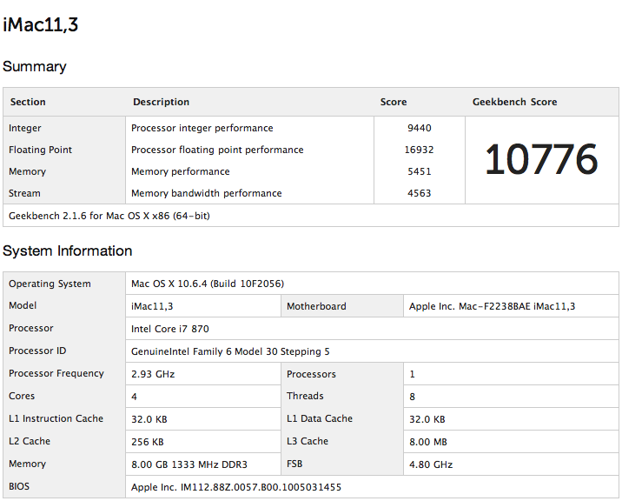Click 'Memory performance' description
Image resolution: width=622 pixels, height=501 pixels.
point(180,171)
